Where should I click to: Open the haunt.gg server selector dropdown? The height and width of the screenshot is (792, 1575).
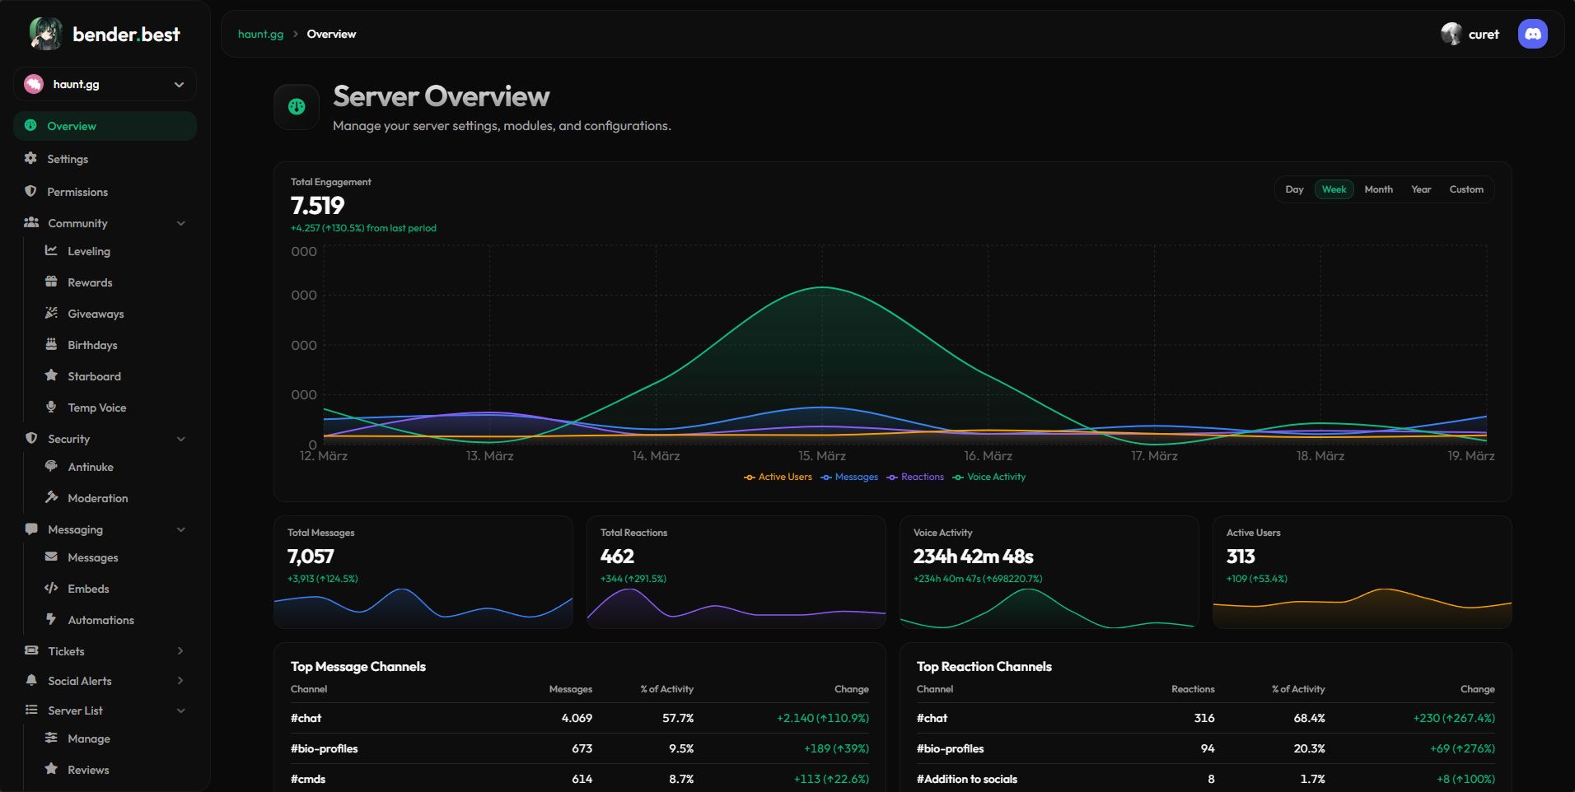pos(105,85)
